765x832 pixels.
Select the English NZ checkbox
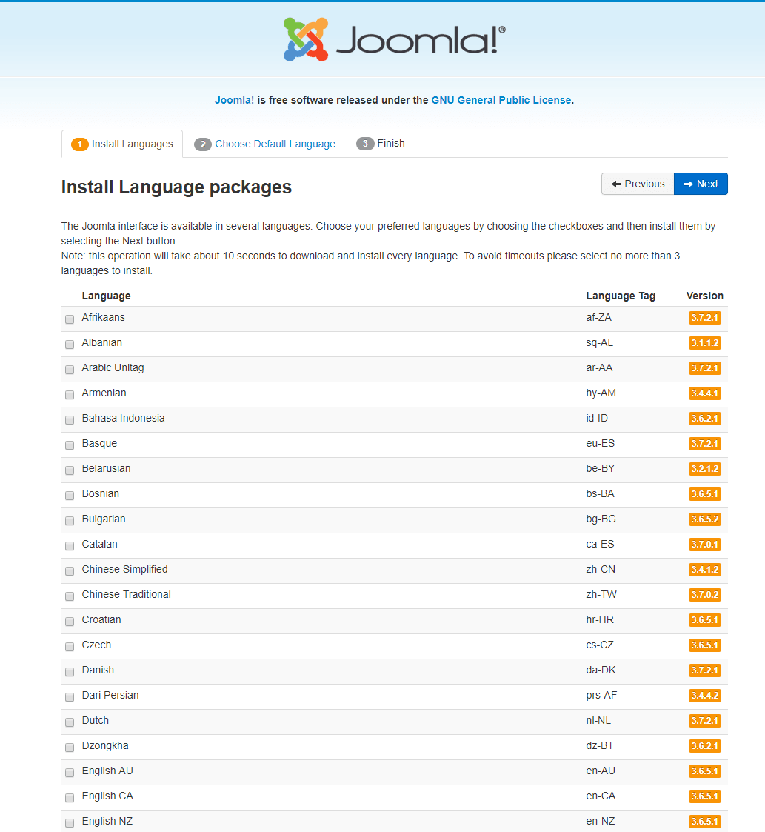[70, 824]
